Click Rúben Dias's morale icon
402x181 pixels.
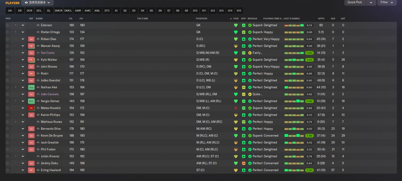250,39
